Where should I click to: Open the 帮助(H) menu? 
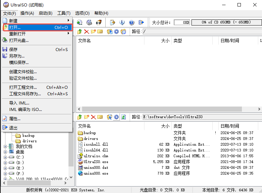coord(101,13)
